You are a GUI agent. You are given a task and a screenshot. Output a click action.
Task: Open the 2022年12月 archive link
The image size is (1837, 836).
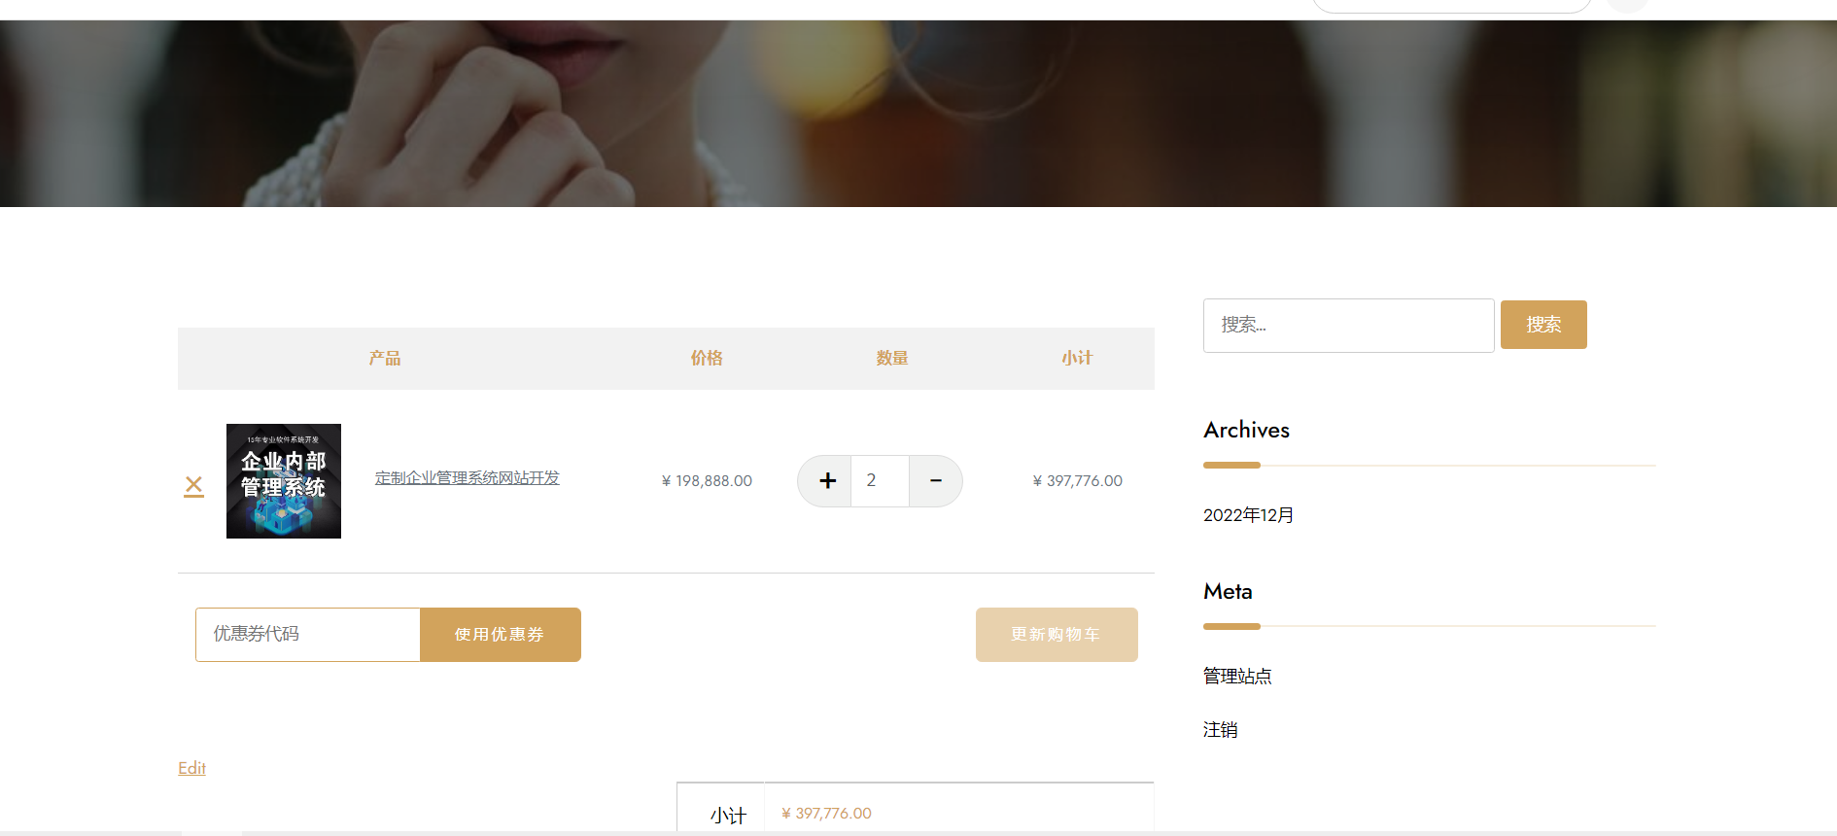pyautogui.click(x=1248, y=515)
